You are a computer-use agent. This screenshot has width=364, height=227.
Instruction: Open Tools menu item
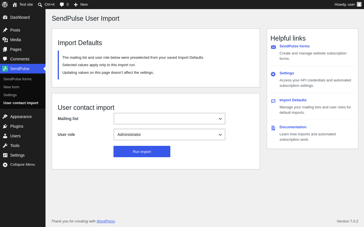(x=15, y=146)
